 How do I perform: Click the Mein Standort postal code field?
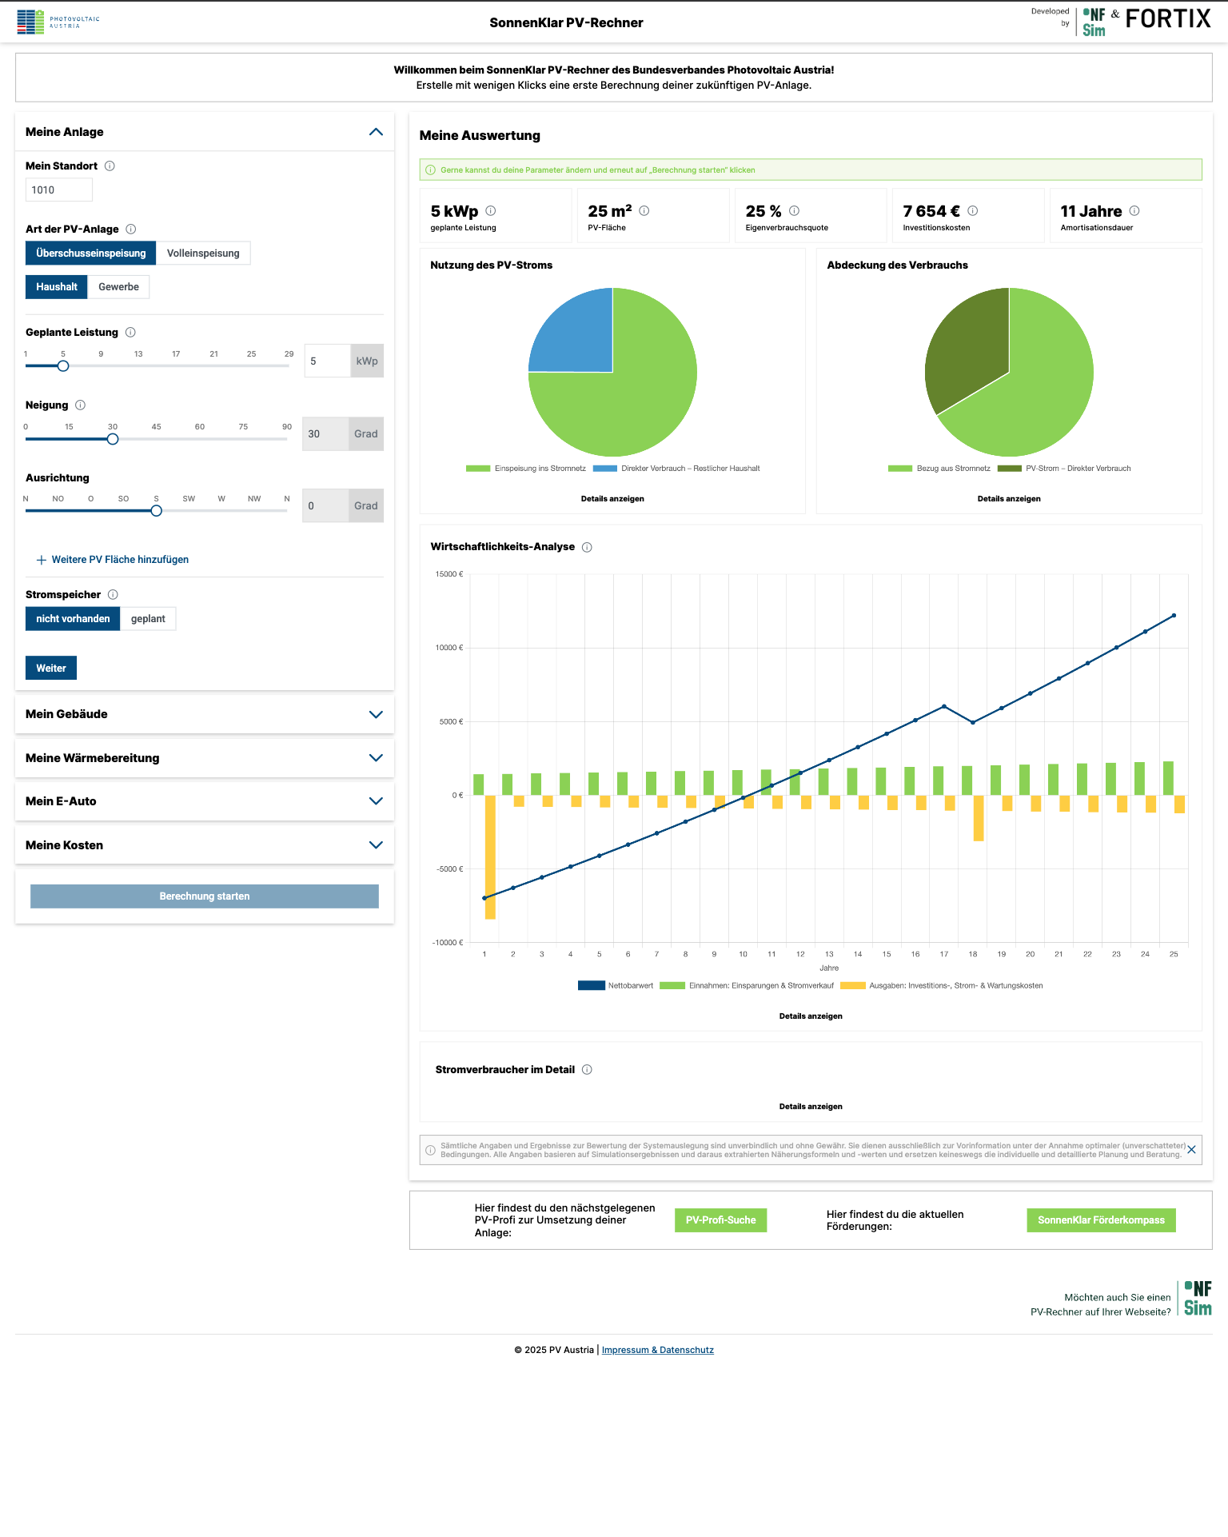point(59,190)
